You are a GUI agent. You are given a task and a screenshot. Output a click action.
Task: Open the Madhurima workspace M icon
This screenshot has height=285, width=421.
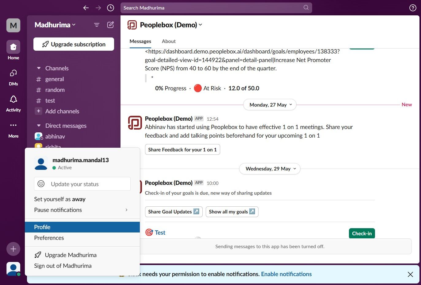click(13, 25)
